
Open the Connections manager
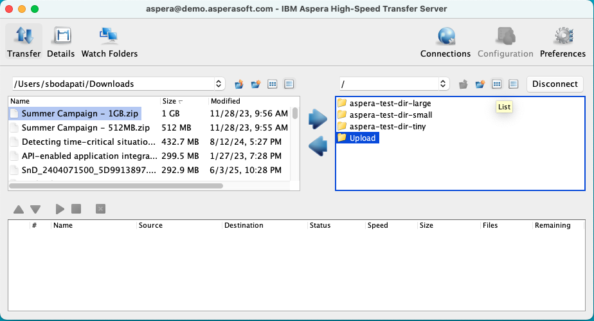pos(446,42)
